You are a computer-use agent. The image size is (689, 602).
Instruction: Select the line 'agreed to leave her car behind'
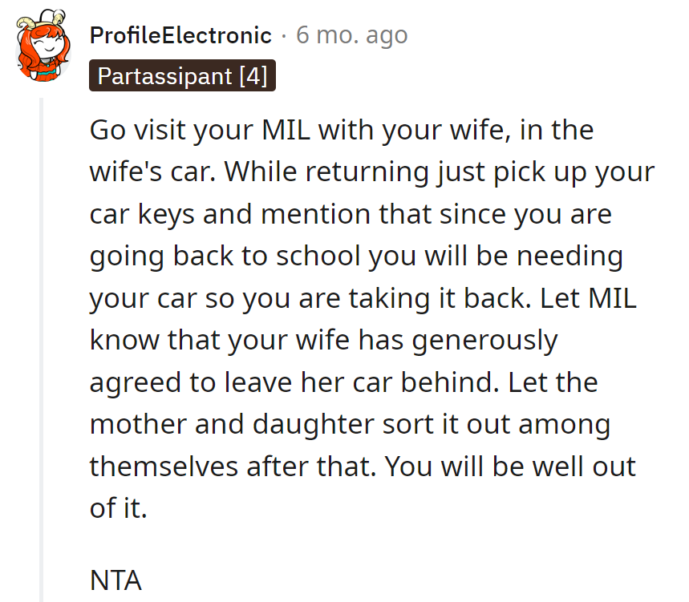(x=343, y=382)
